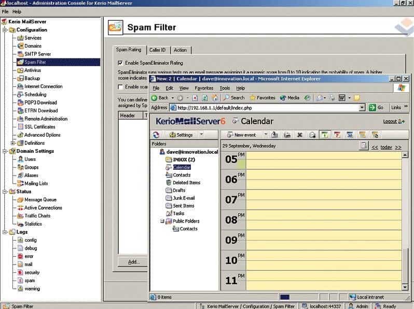Click the refresh icon left of Settings
414x309 pixels.
tap(157, 135)
